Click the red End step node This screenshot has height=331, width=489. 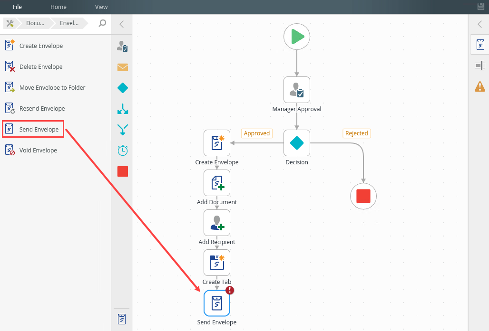pyautogui.click(x=363, y=196)
